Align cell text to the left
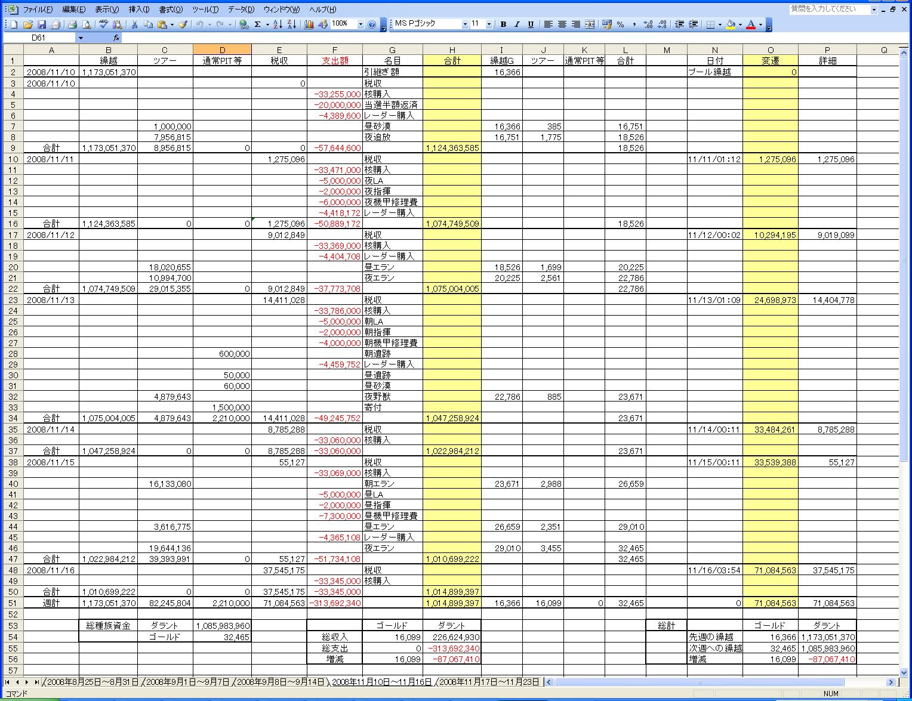Screen dimensions: 912x701 pos(548,24)
